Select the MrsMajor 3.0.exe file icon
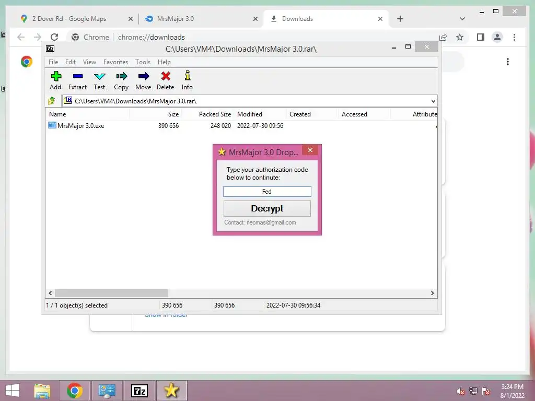Screen dimensions: 535x401 (x=52, y=125)
